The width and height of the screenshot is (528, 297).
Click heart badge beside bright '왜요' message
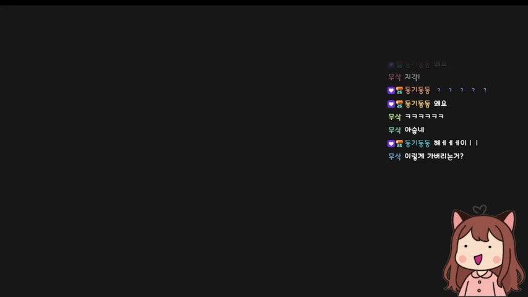click(391, 104)
